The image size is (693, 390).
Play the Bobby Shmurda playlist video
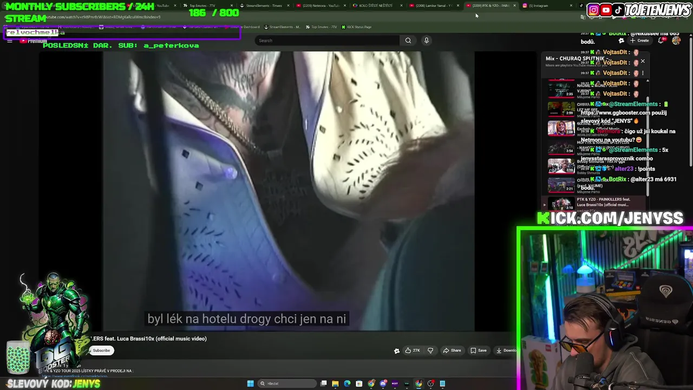tap(561, 165)
